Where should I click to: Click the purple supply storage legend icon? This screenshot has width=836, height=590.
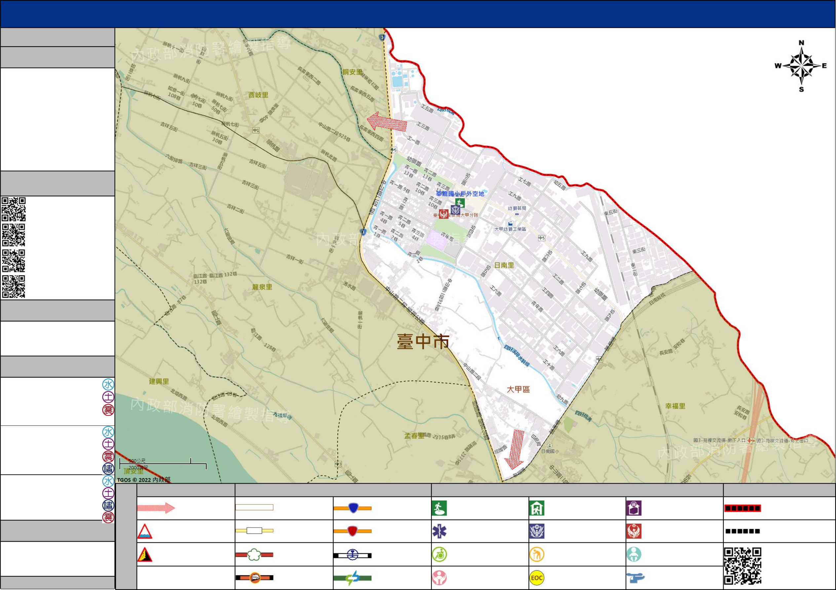pyautogui.click(x=634, y=508)
